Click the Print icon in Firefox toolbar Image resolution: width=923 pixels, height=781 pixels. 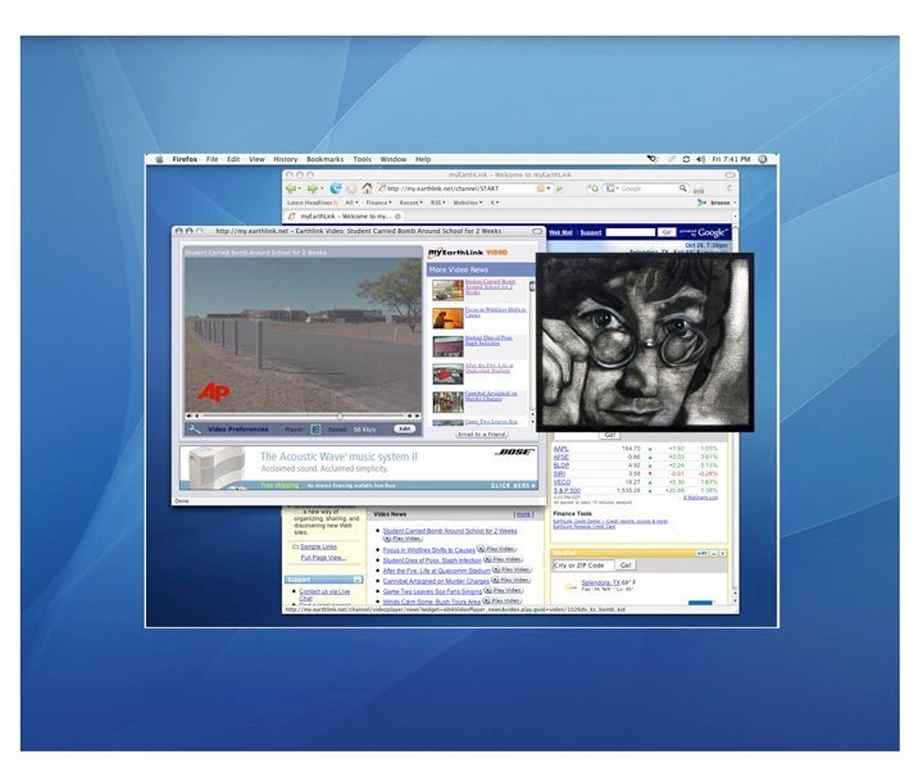tap(699, 189)
